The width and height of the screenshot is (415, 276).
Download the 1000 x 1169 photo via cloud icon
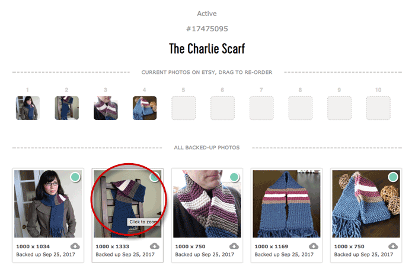point(314,246)
